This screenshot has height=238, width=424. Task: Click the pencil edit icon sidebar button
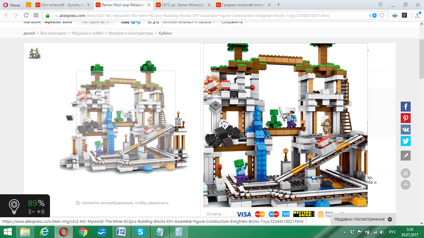point(406,156)
